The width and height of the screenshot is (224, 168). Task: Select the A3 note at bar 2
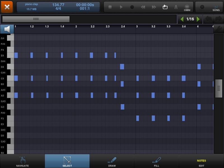[x=77, y=95]
